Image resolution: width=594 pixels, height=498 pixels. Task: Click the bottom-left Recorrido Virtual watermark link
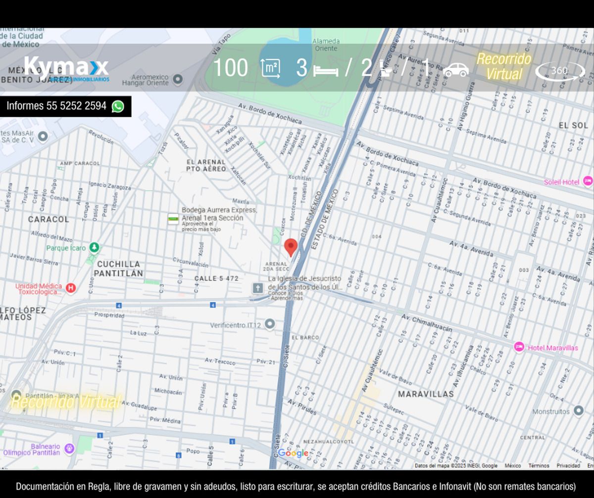click(x=65, y=401)
